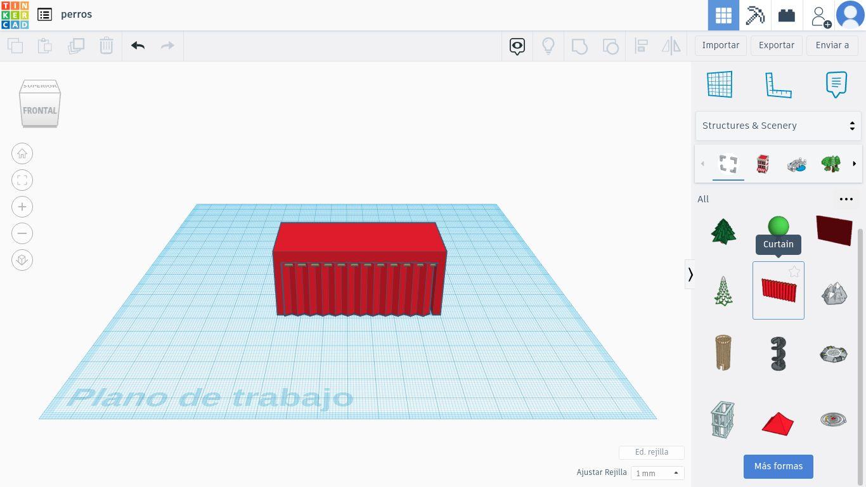Open the Ajustar Rejilla 1 mm dropdown
Screen dimensions: 866x487
[x=657, y=473]
